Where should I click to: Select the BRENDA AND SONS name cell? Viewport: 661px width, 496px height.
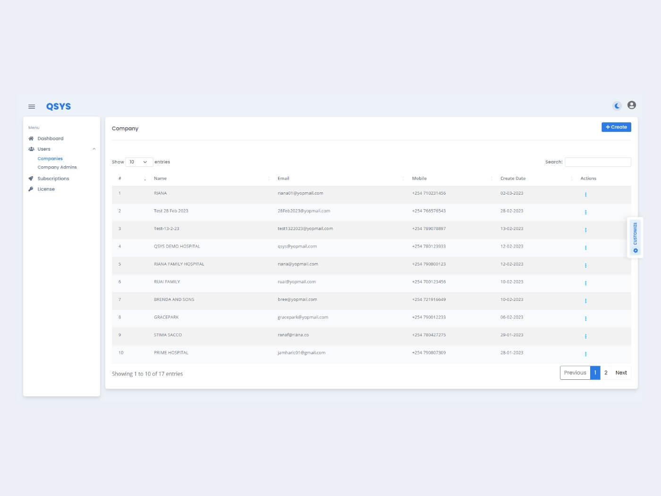[x=174, y=299]
